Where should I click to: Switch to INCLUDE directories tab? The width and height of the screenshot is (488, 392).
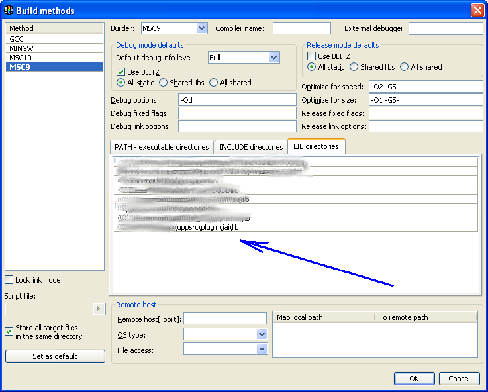(251, 147)
